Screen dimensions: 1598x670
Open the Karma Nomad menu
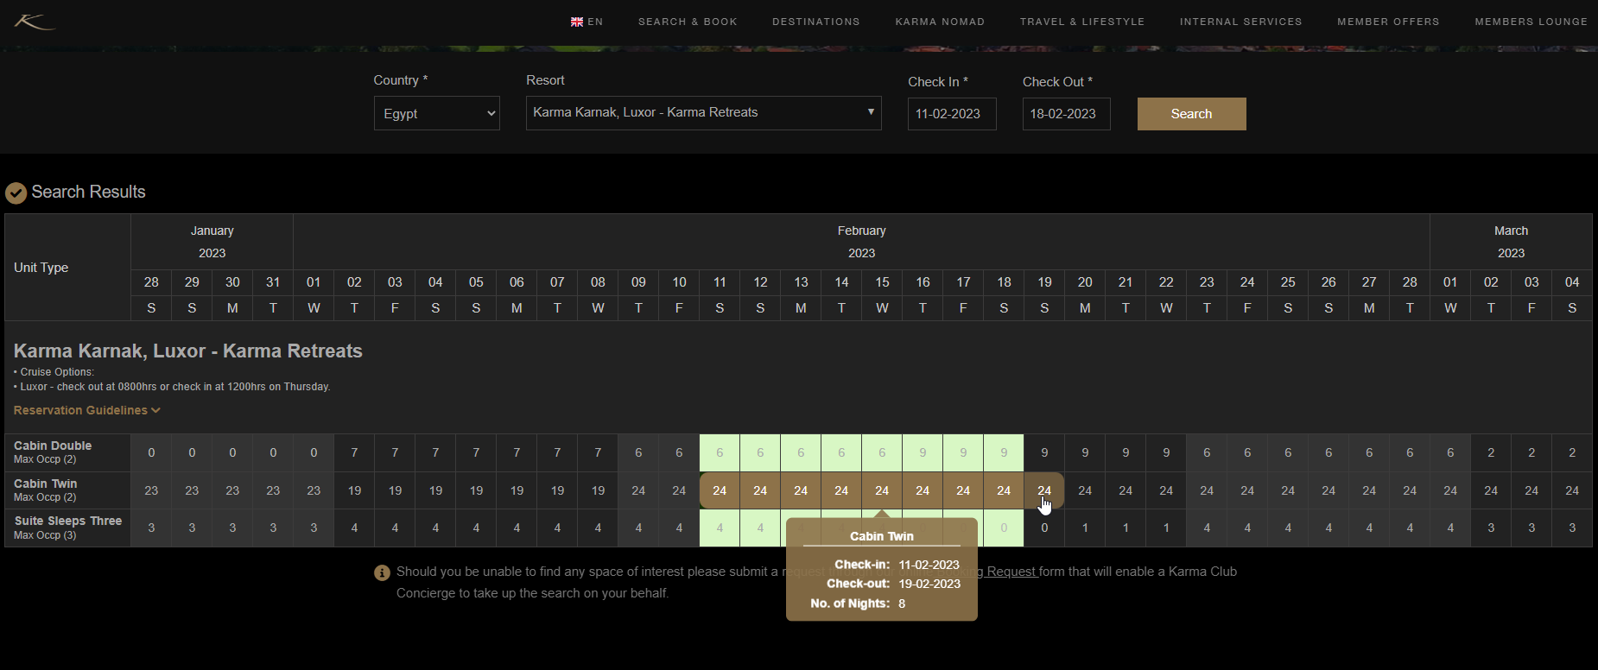click(940, 22)
